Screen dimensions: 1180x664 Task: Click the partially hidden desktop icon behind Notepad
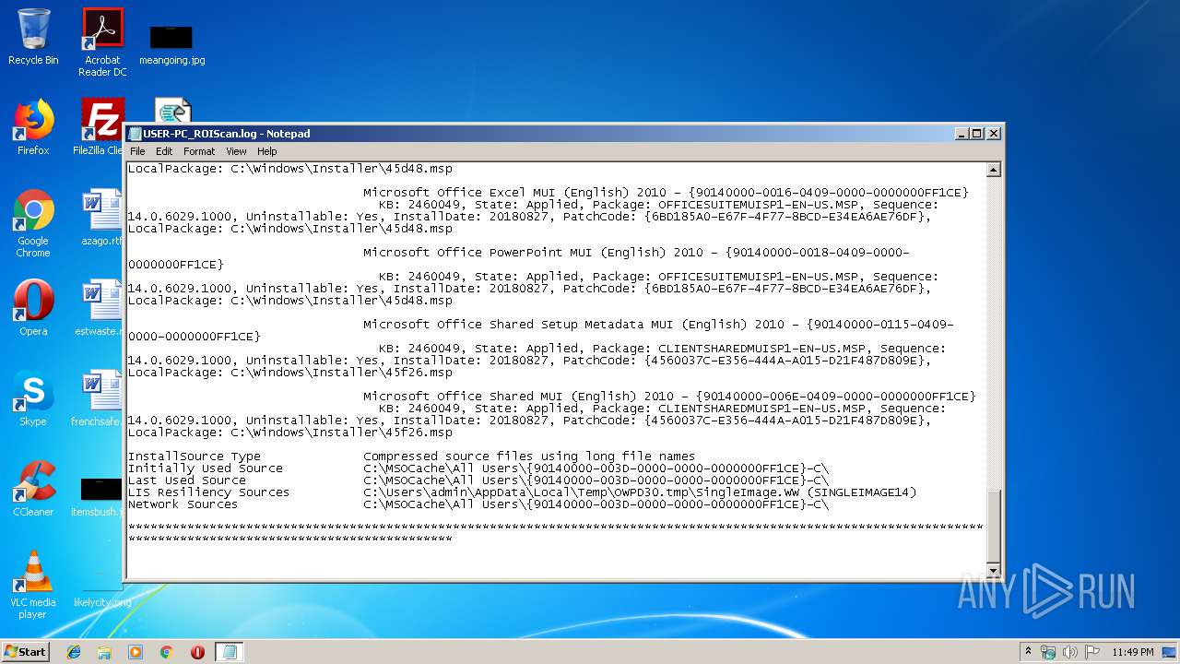tap(173, 109)
